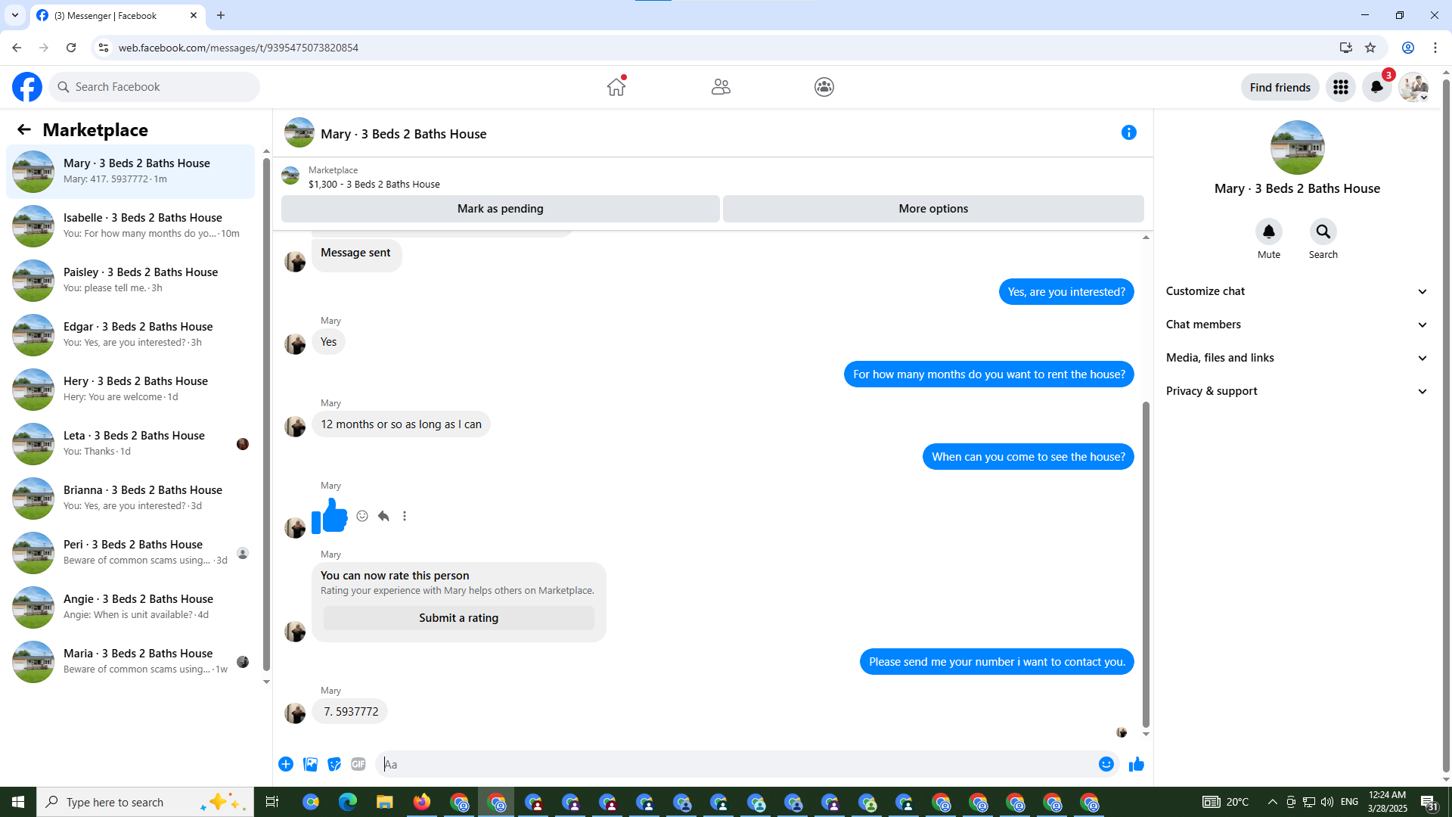Open more options for Mary's thumbs-up message

point(405,516)
